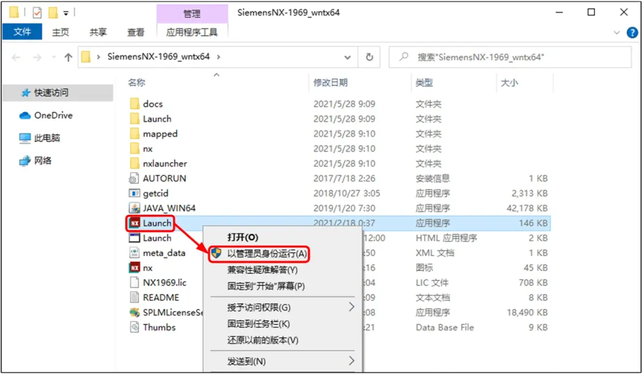Click the "Data Base File" type text

(x=445, y=327)
